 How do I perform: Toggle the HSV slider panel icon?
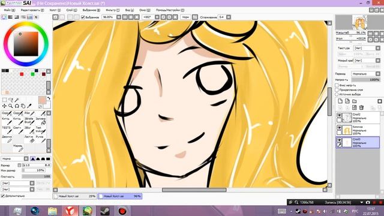[x=17, y=17]
